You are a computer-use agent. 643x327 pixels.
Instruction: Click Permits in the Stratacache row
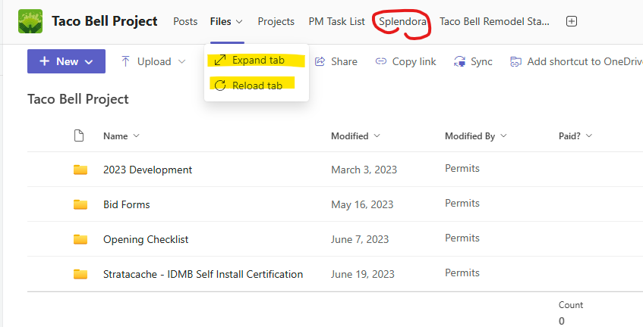462,272
